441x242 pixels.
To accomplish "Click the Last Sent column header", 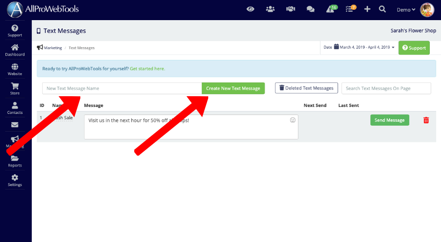I will (348, 106).
